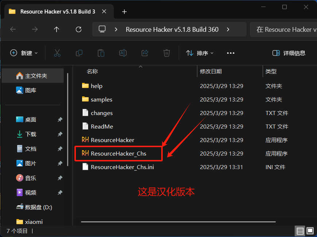Click the Resource Hacker v5.1.8 Build 360 breadcrumb

pyautogui.click(x=172, y=30)
